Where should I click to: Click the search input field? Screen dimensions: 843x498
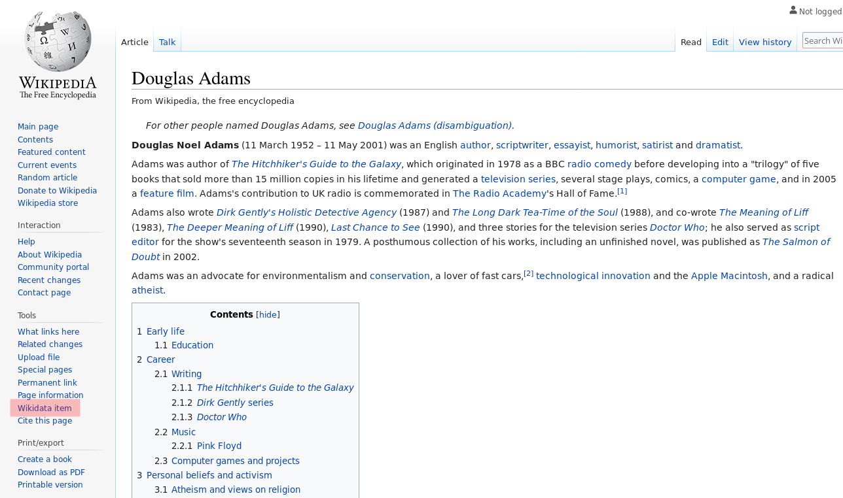(x=822, y=39)
